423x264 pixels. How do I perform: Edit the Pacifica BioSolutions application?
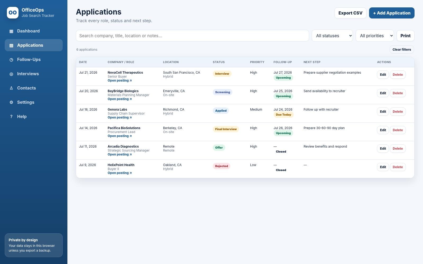point(383,130)
